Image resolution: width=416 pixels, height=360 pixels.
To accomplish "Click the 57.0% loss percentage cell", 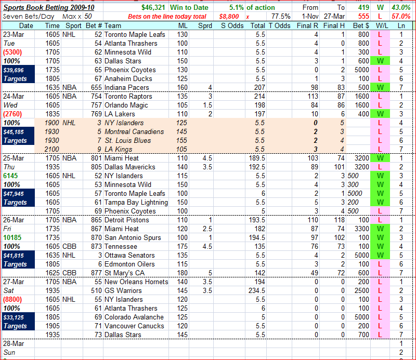I will point(401,17).
